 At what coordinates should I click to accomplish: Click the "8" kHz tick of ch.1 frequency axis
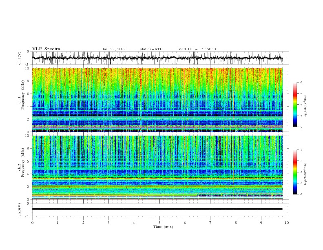coord(28,81)
